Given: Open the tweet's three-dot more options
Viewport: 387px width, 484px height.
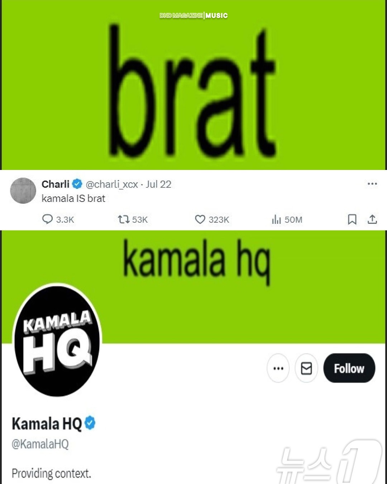Looking at the screenshot, I should (x=372, y=184).
